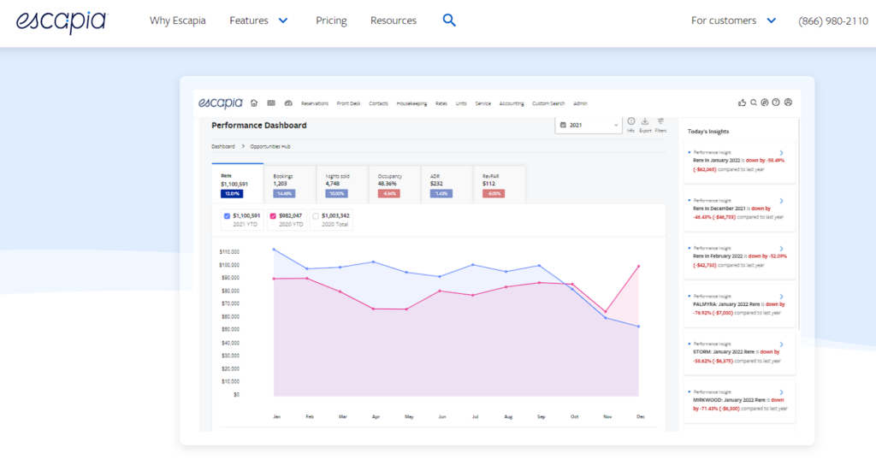The height and width of the screenshot is (459, 876).
Task: Expand the January 2022 Rent insight chevron
Action: [x=782, y=153]
